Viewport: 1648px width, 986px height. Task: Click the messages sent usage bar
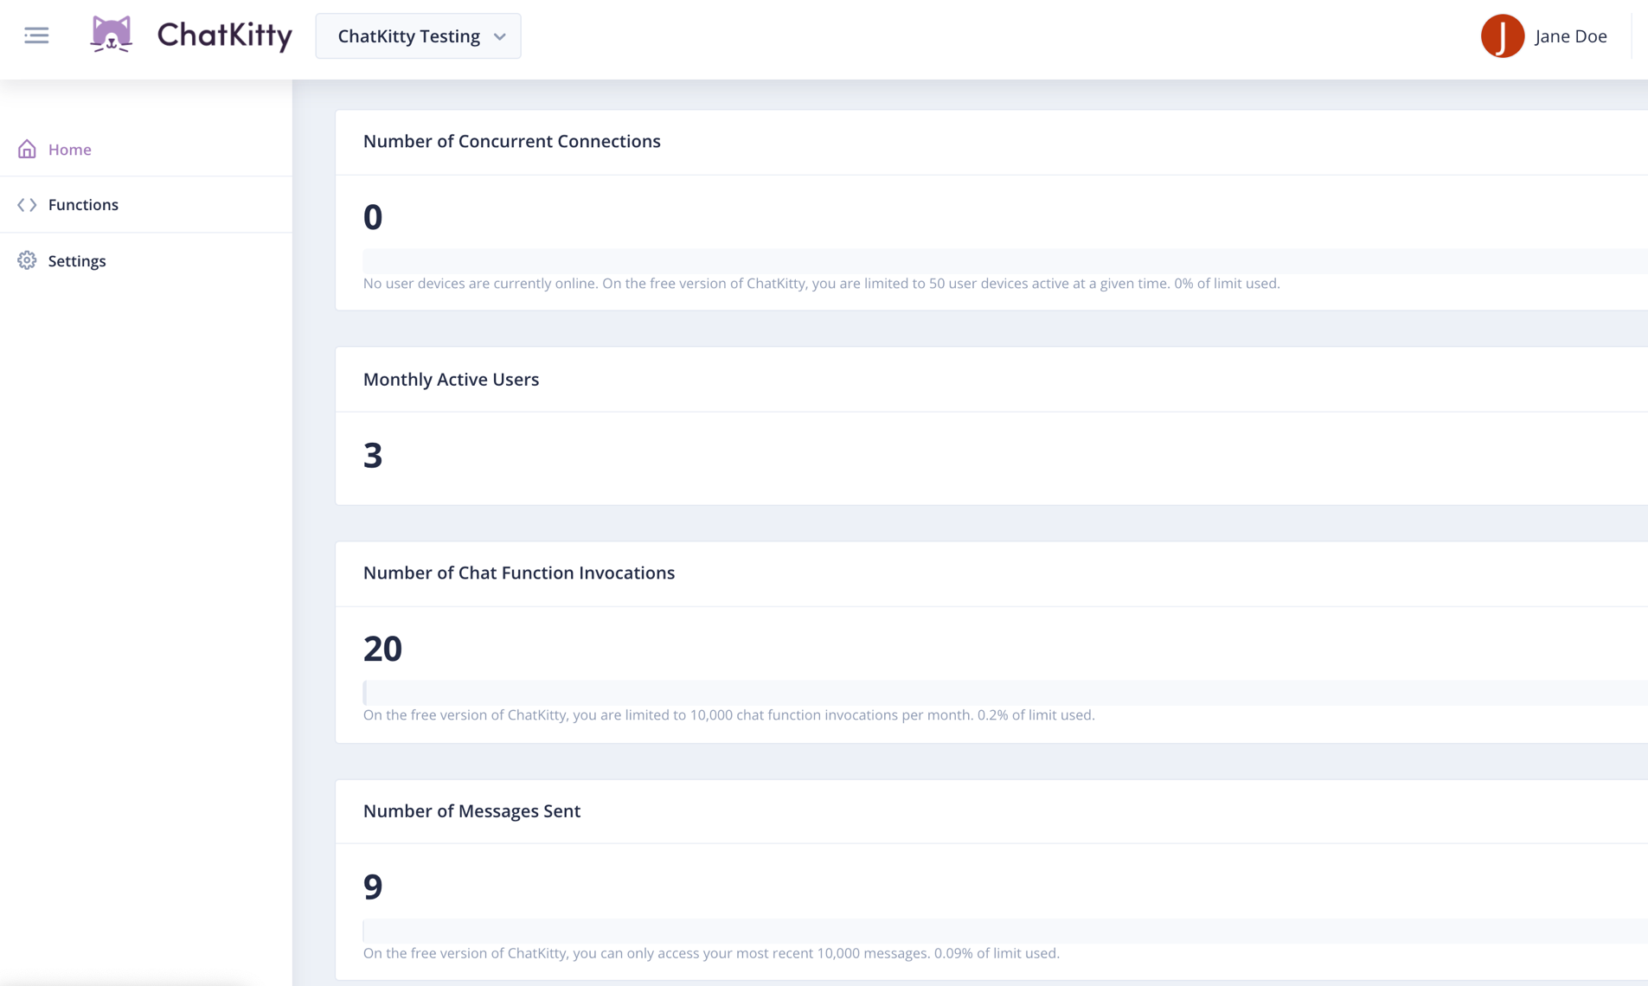1005,931
